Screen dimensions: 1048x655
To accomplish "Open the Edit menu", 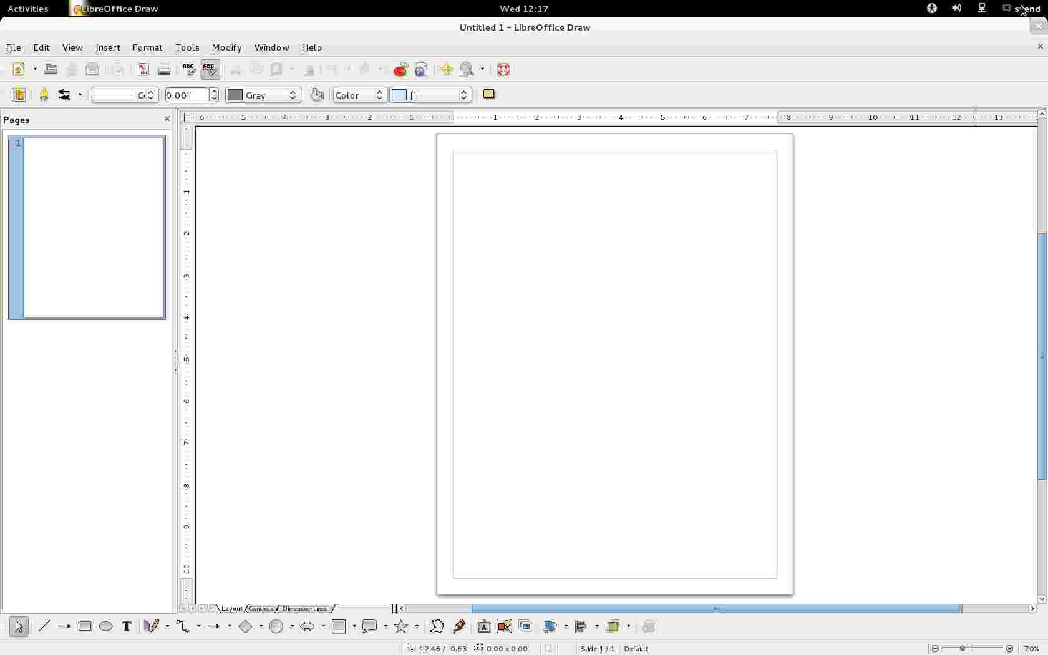I will point(41,47).
